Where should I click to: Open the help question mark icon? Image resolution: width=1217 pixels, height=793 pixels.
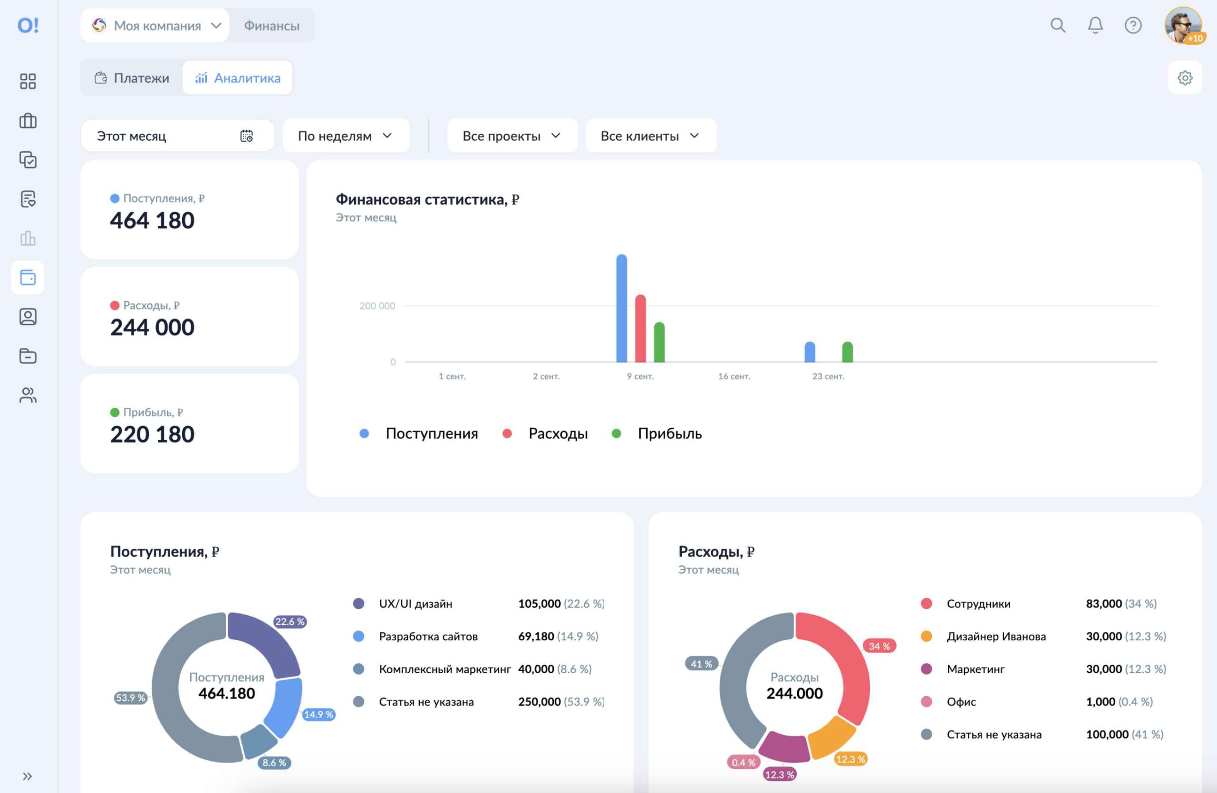pyautogui.click(x=1133, y=25)
